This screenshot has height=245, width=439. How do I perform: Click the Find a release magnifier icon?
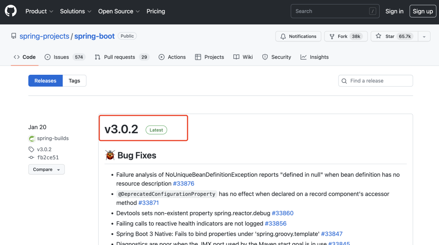tap(344, 81)
